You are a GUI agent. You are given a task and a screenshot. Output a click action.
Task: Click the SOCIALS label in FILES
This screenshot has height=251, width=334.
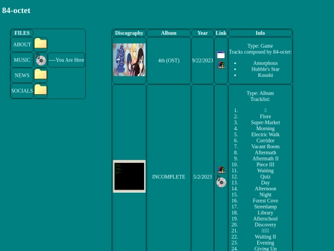(x=22, y=90)
